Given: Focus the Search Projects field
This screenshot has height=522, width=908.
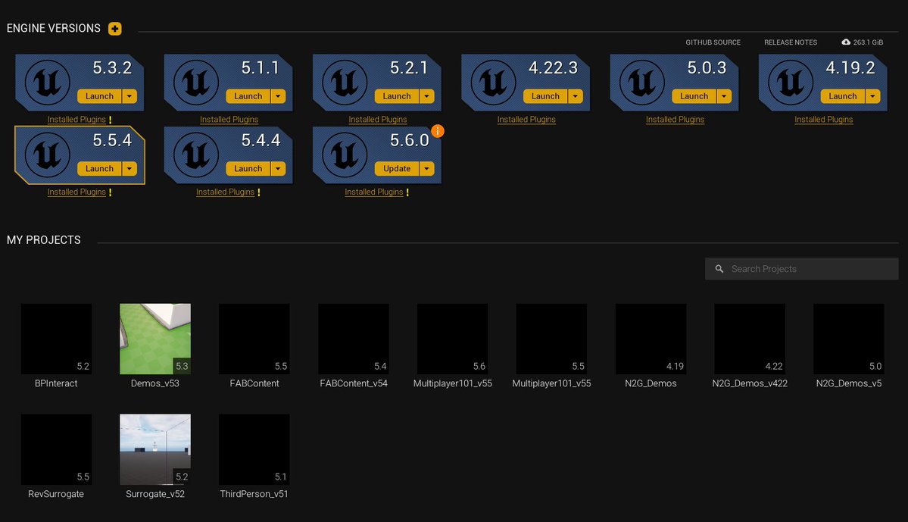Looking at the screenshot, I should (x=801, y=269).
